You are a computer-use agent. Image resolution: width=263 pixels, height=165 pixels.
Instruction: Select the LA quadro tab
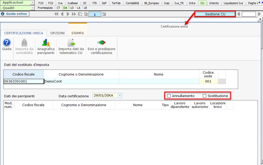(x=79, y=8)
